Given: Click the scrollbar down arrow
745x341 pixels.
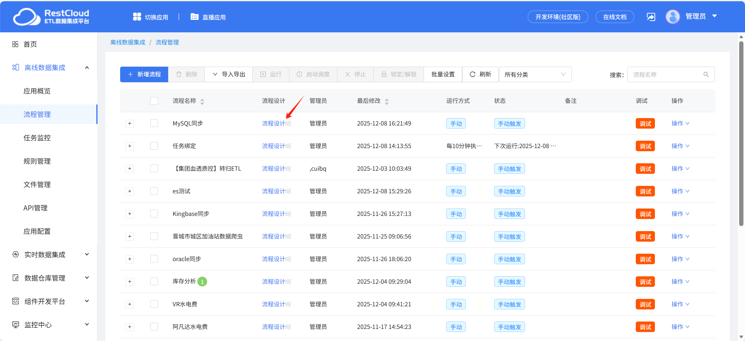Looking at the screenshot, I should 741,337.
